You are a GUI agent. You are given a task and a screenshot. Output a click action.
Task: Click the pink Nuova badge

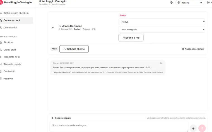coord(123,15)
